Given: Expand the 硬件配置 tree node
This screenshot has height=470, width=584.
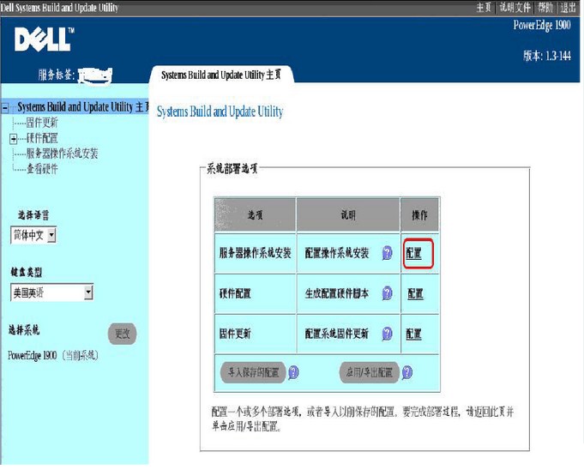Looking at the screenshot, I should coord(14,139).
